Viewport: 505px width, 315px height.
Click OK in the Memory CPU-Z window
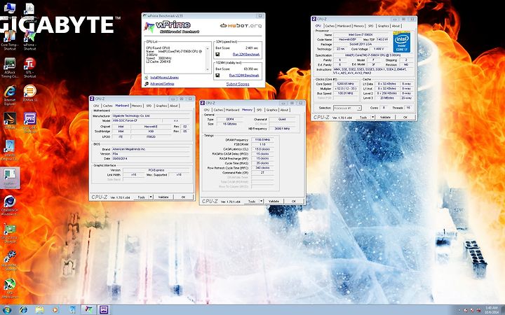[x=293, y=201]
